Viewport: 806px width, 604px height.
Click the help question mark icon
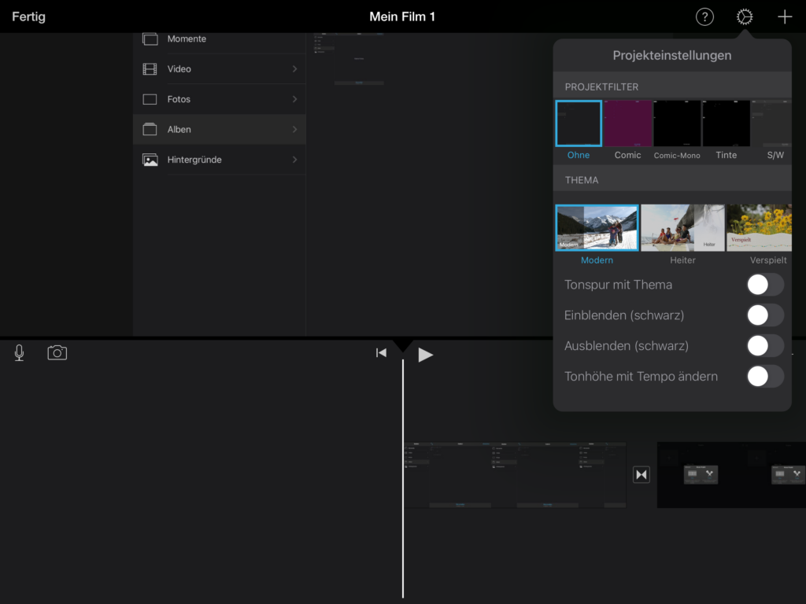[704, 17]
